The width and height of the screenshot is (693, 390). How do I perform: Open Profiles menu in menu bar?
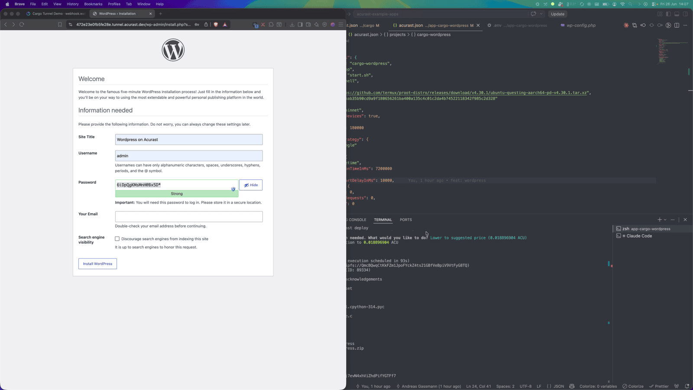[x=114, y=4]
